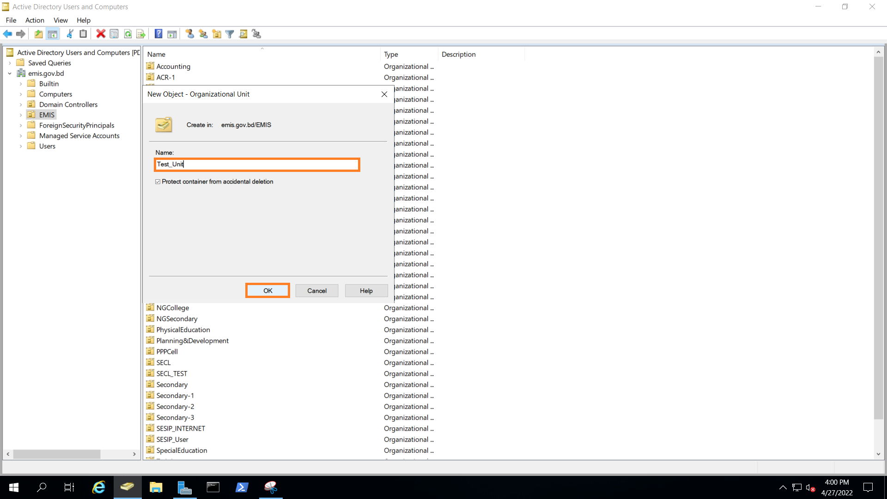Click the Paste clipboard icon
The image size is (887, 499).
pos(83,34)
